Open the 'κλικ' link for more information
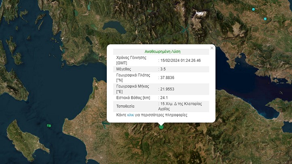Screen dimensions: 292x164 tap(130, 115)
